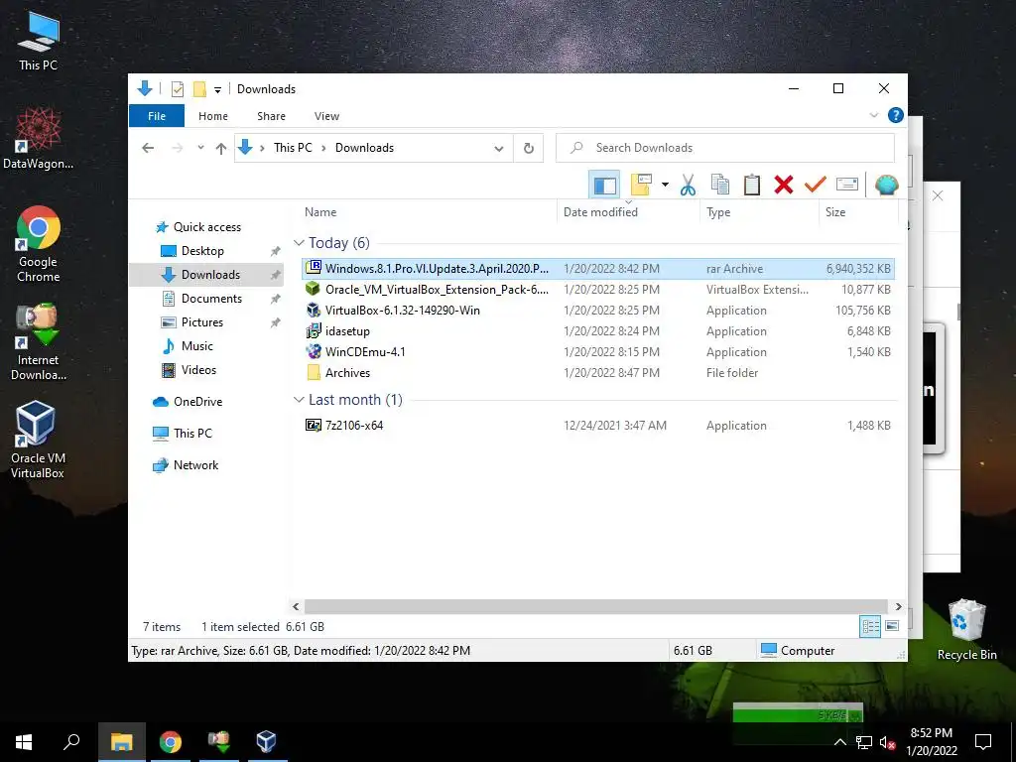Click the Windows Start button
This screenshot has height=762, width=1016.
click(x=24, y=742)
